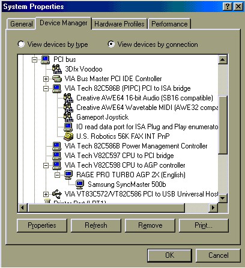This screenshot has height=268, width=245.
Task: Click the Gameport Joystick icon
Action: click(68, 117)
